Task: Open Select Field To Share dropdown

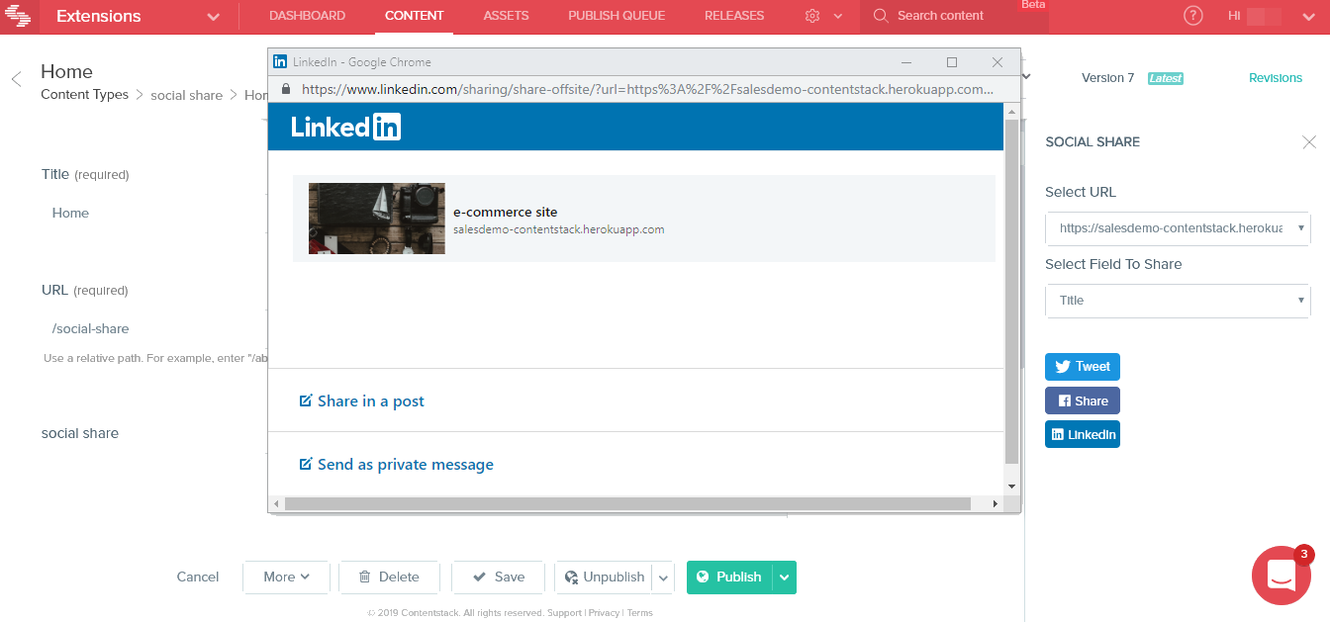Action: (1178, 301)
